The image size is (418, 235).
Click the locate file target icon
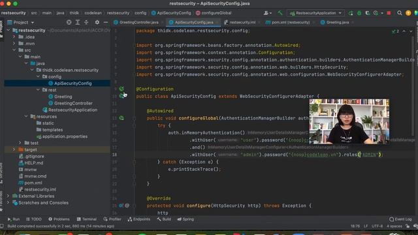click(x=69, y=22)
